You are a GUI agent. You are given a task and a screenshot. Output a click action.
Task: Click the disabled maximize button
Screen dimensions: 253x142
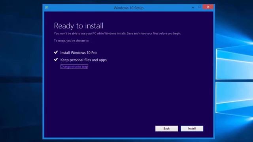click(x=200, y=7)
